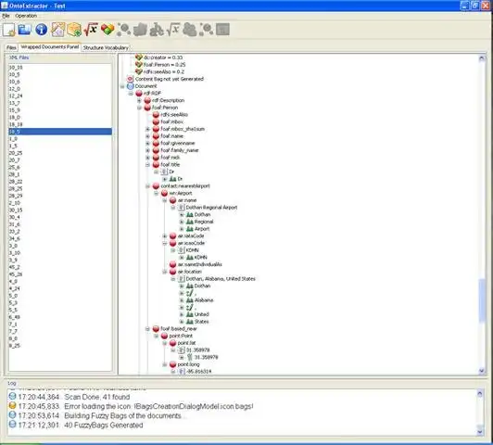
Task: Click the red ball icon of point:Point
Action: (164, 336)
